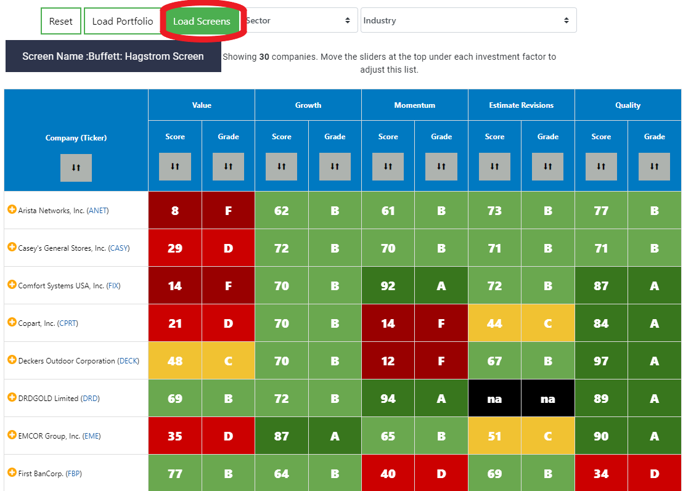683x491 pixels.
Task: Select Buffett: Hagstrom Screen name banner
Action: coord(113,56)
